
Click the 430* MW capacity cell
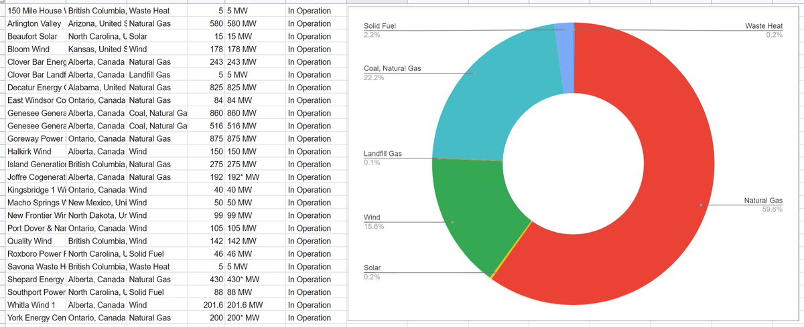coord(255,280)
